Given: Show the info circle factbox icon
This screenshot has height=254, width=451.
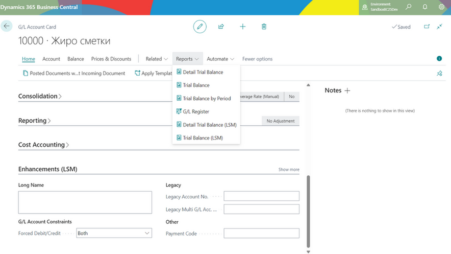Looking at the screenshot, I should tap(439, 58).
